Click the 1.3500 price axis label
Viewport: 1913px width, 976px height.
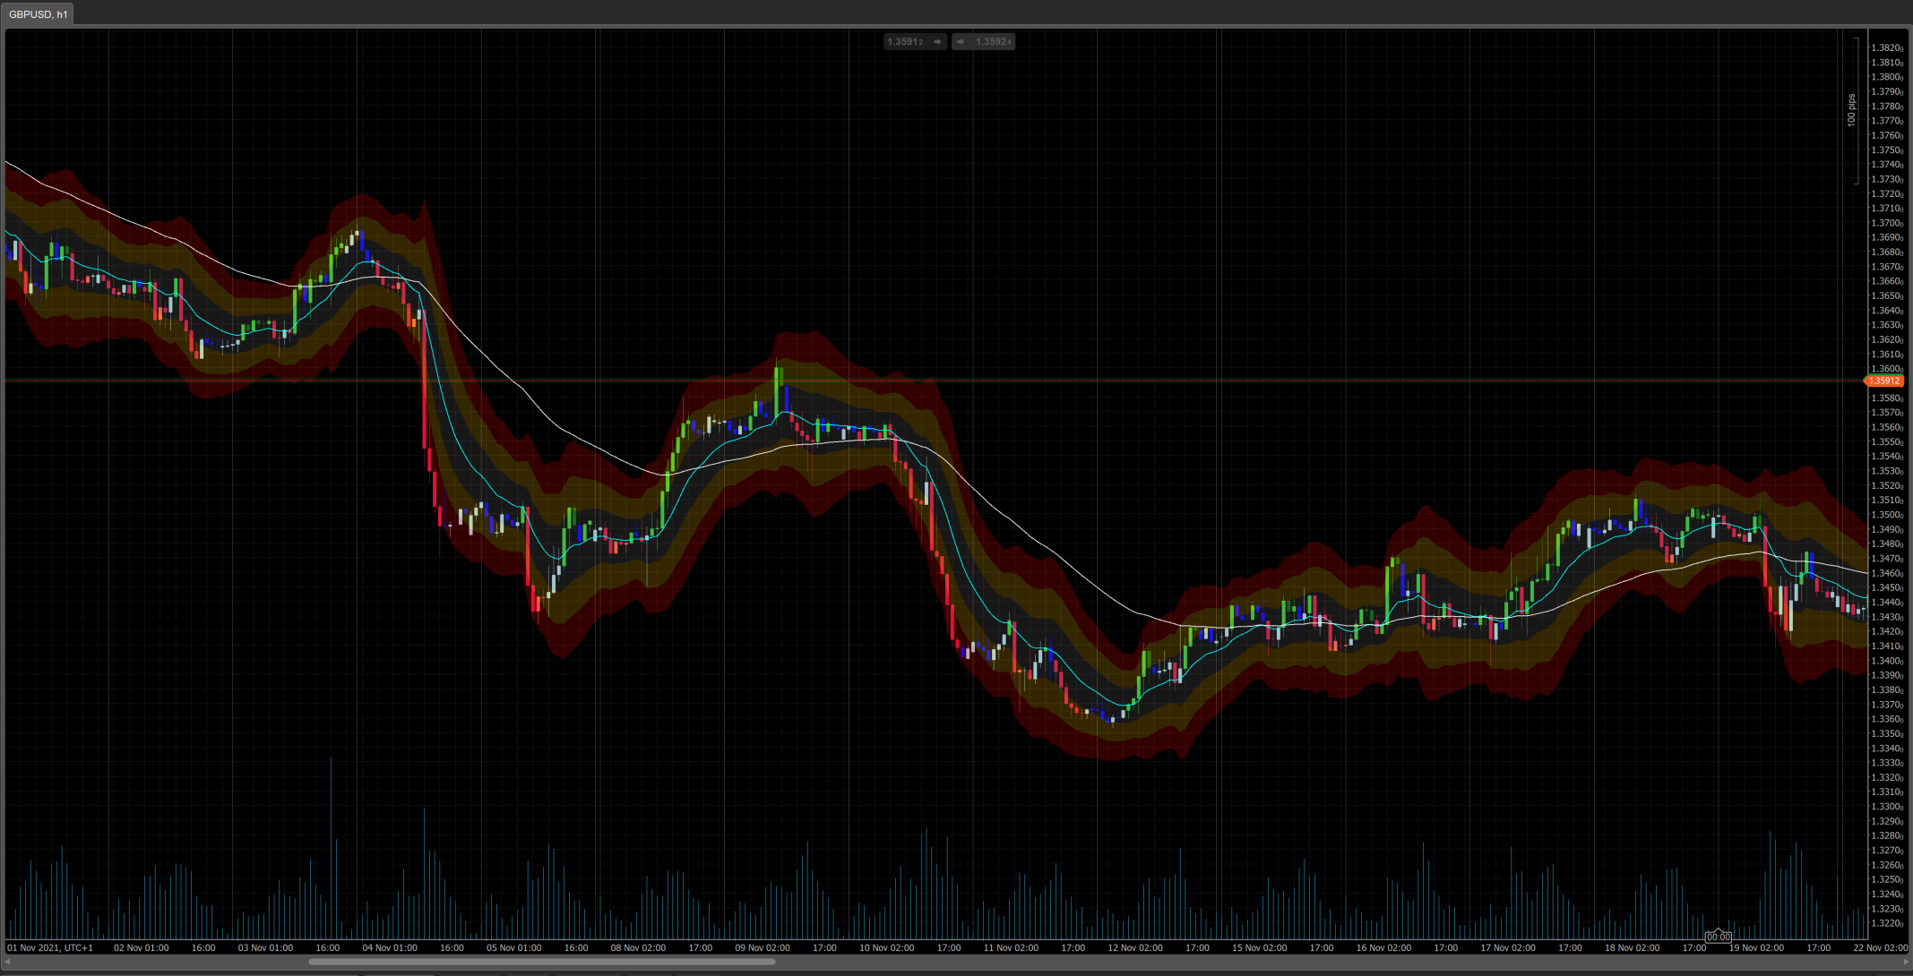1887,515
